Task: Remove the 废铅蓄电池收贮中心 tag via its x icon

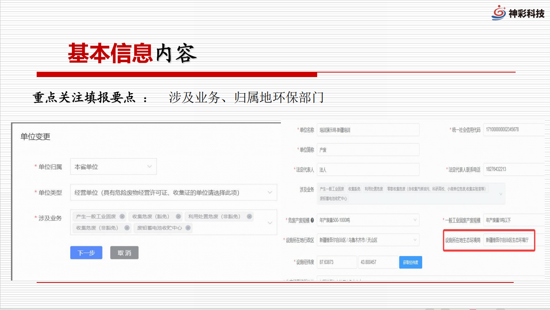Action: tap(188, 228)
